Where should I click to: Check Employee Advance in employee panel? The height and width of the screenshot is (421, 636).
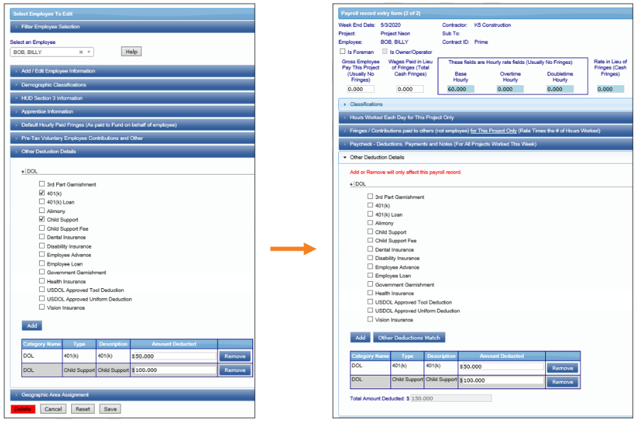(x=42, y=254)
